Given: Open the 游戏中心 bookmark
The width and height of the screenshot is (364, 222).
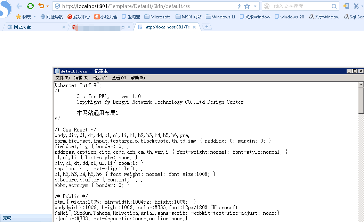Looking at the screenshot, I should pos(79,17).
